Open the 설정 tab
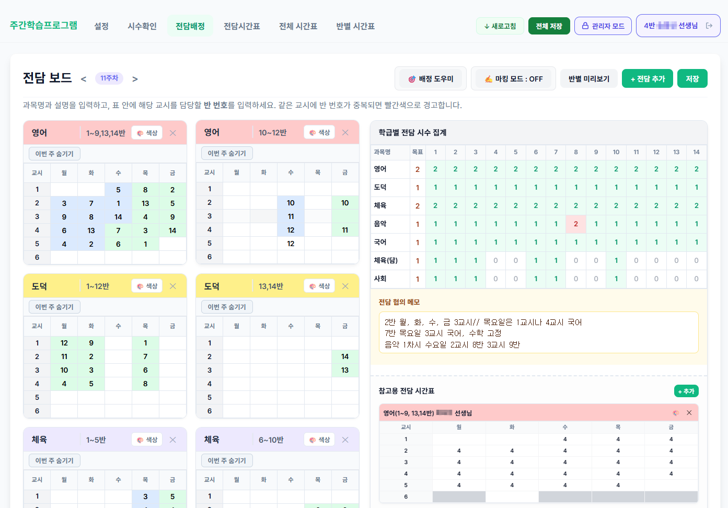 click(101, 26)
